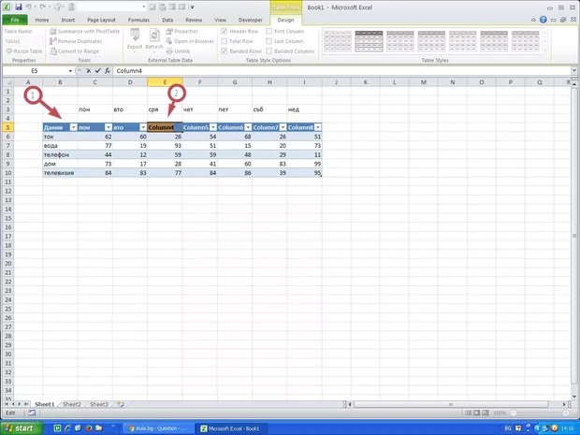
Task: Enable the Total Row checkbox
Action: pyautogui.click(x=225, y=41)
